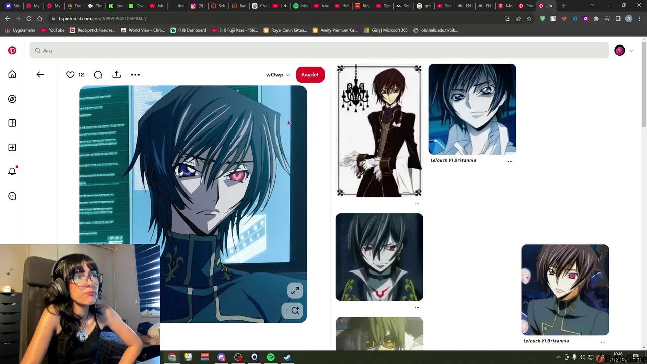Open the World View - Chro... bookmark

point(143,30)
